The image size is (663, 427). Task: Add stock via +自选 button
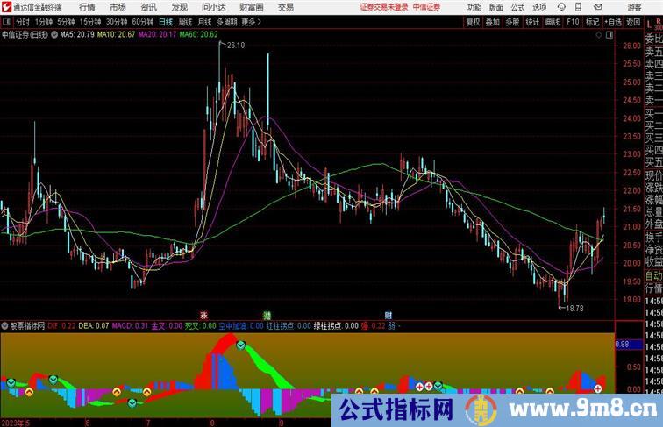click(x=613, y=22)
